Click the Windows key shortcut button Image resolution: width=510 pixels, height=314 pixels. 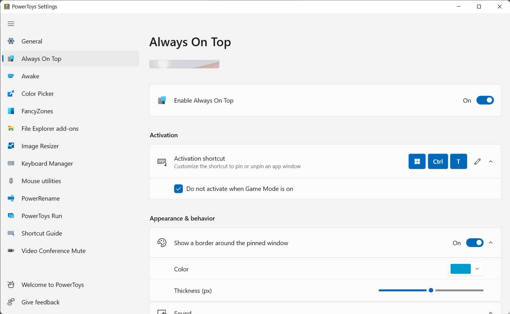pyautogui.click(x=417, y=161)
